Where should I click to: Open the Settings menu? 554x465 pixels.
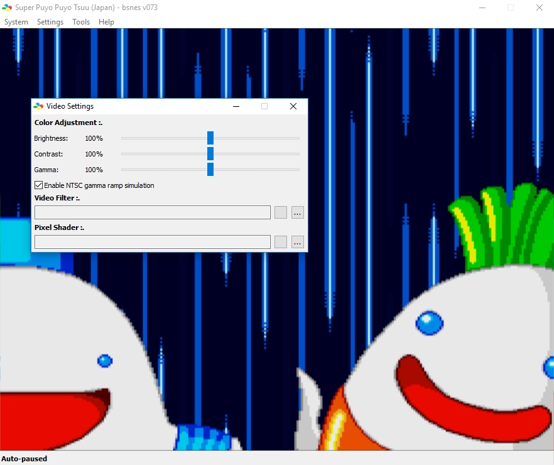tap(50, 22)
